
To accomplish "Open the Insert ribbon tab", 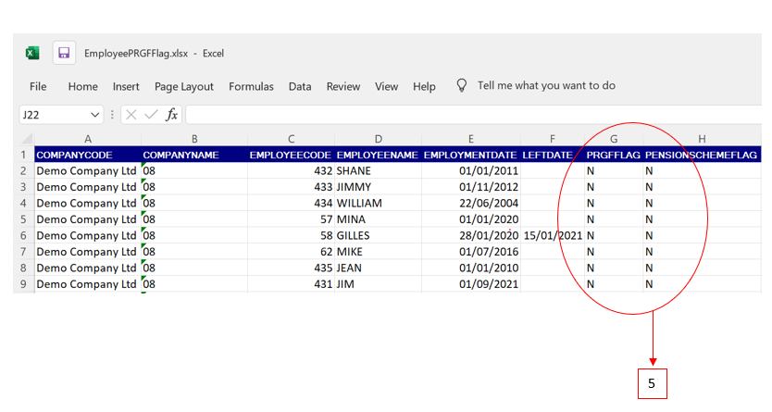I will (126, 86).
